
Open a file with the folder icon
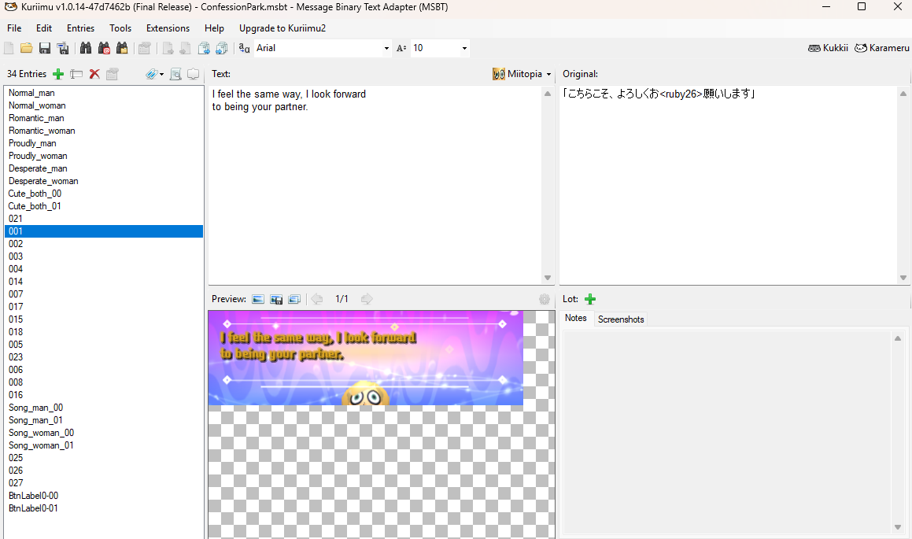[x=26, y=48]
